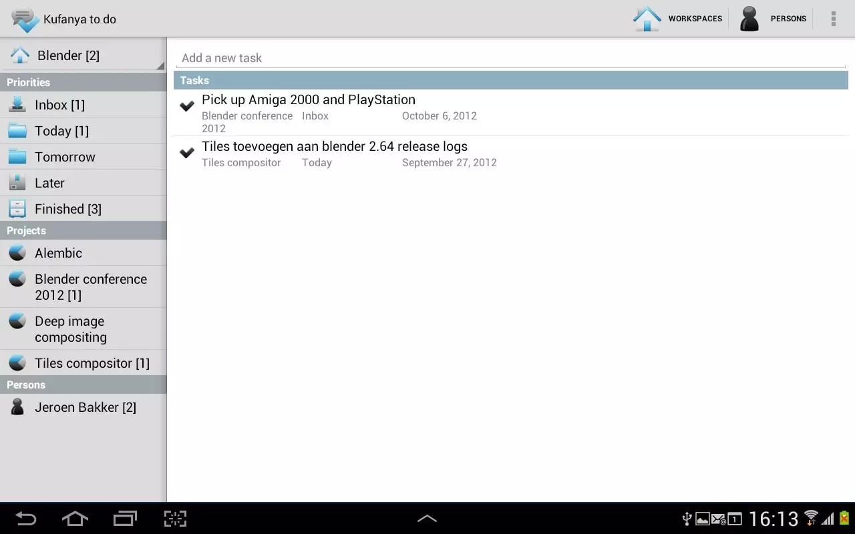This screenshot has width=855, height=534.
Task: Click the Jeroen Bakker person icon
Action: click(17, 407)
